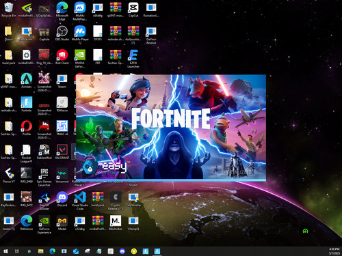Open the IMG_0469 image file
The height and width of the screenshot is (256, 342).
[27, 175]
